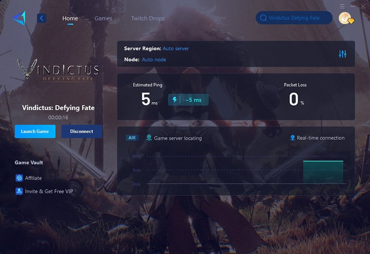Screen dimensions: 370x254
Task: Open the Affiliate link
Action: (x=33, y=178)
